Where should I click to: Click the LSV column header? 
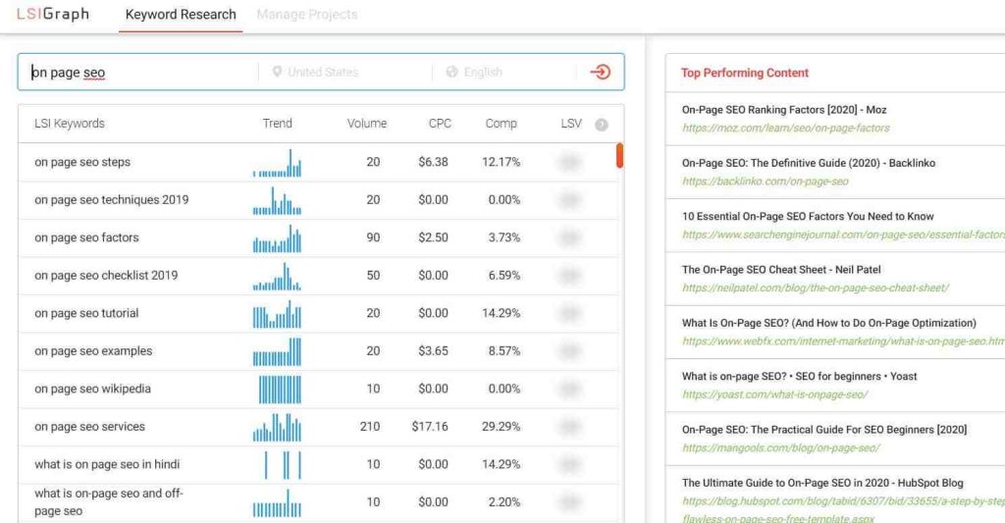[x=571, y=124]
